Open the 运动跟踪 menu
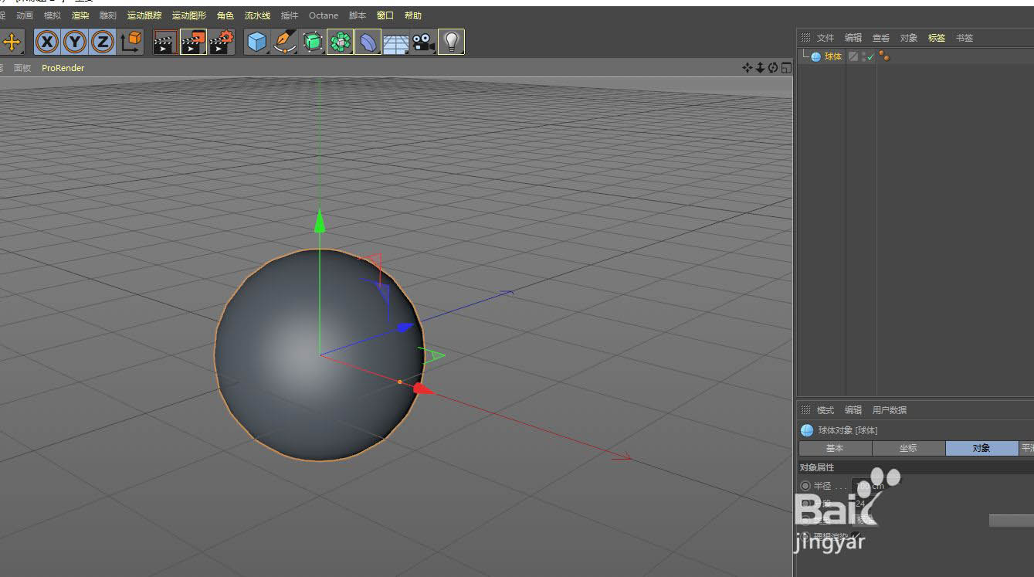Screen dimensions: 1034x577 pos(144,15)
